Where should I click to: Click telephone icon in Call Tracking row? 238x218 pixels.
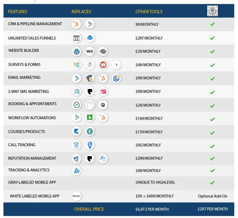pyautogui.click(x=76, y=145)
